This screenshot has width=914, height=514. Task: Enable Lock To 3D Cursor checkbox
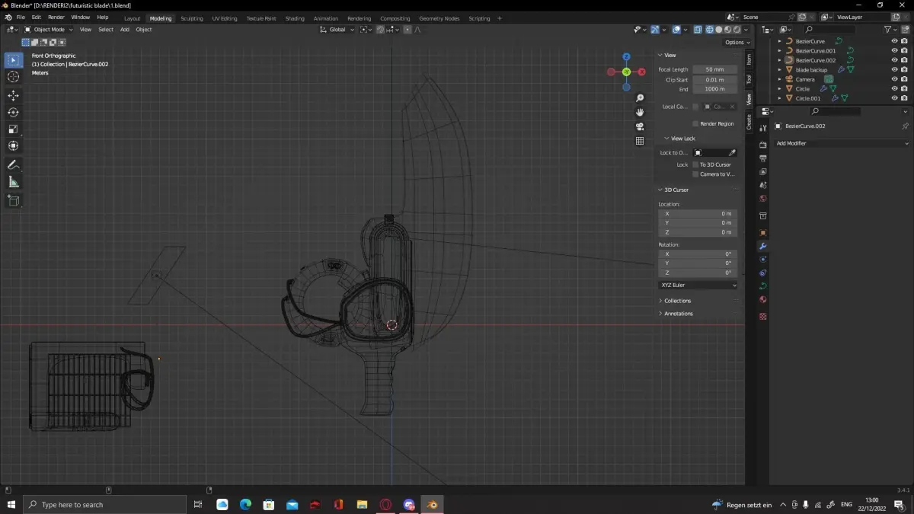tap(695, 164)
